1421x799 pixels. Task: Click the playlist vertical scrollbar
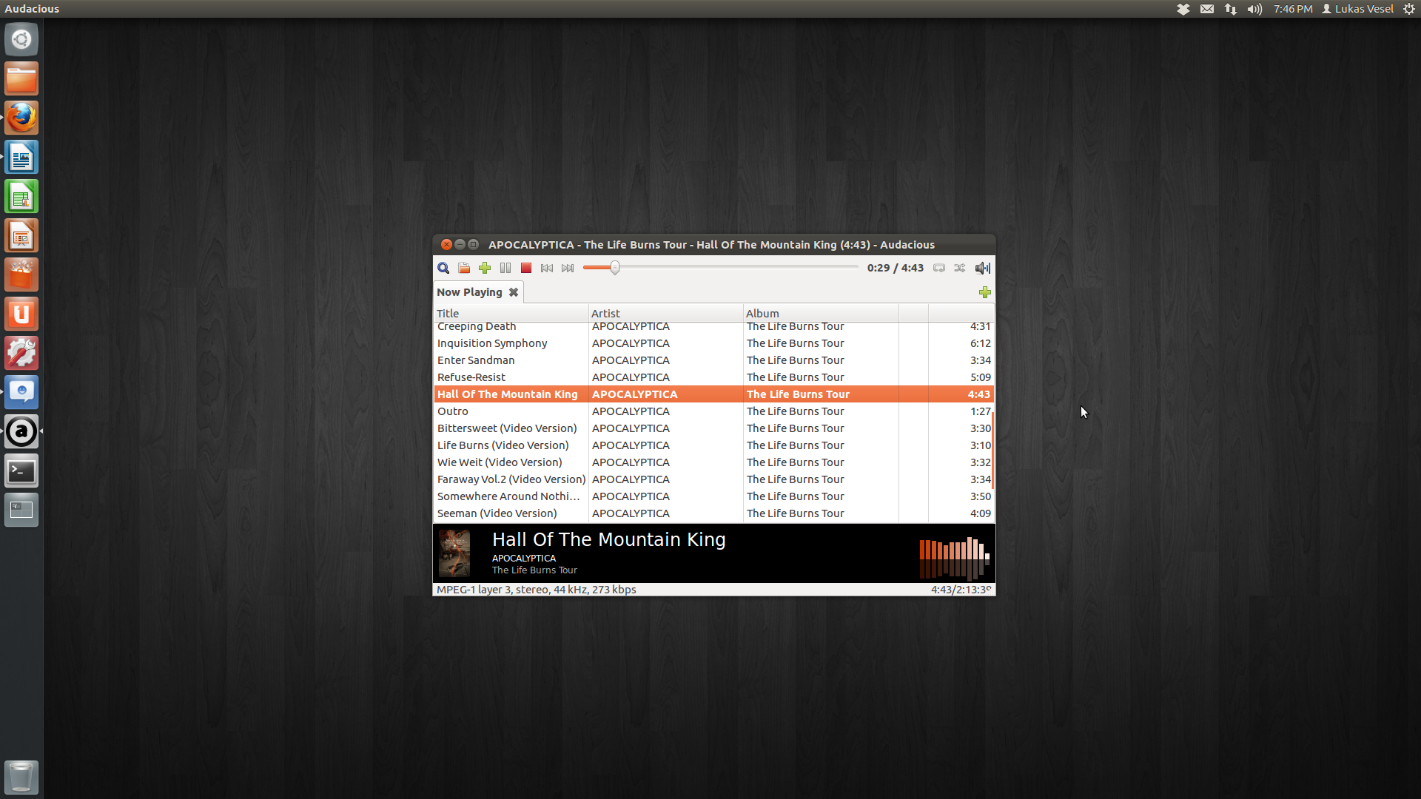coord(992,451)
